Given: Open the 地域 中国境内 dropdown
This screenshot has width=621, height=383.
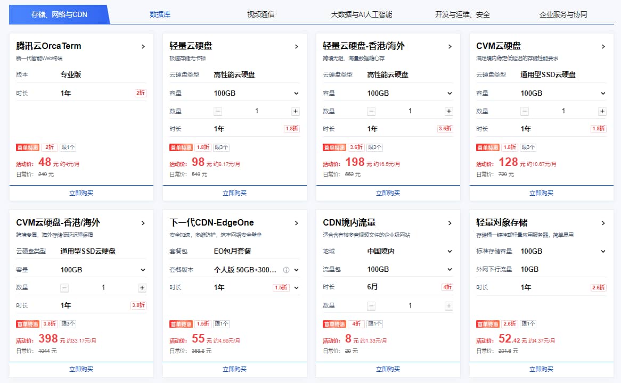Looking at the screenshot, I should 450,251.
